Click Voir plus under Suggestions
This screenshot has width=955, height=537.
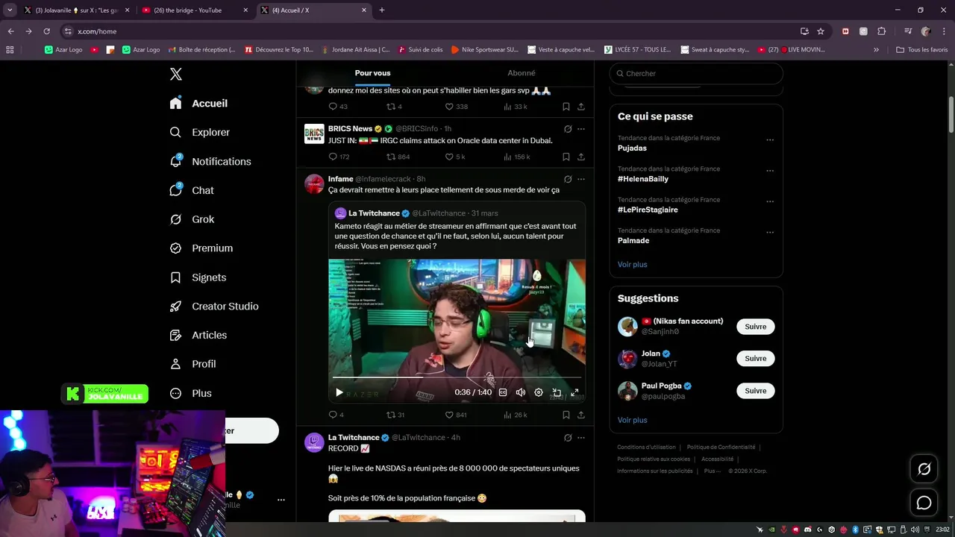[x=633, y=420]
